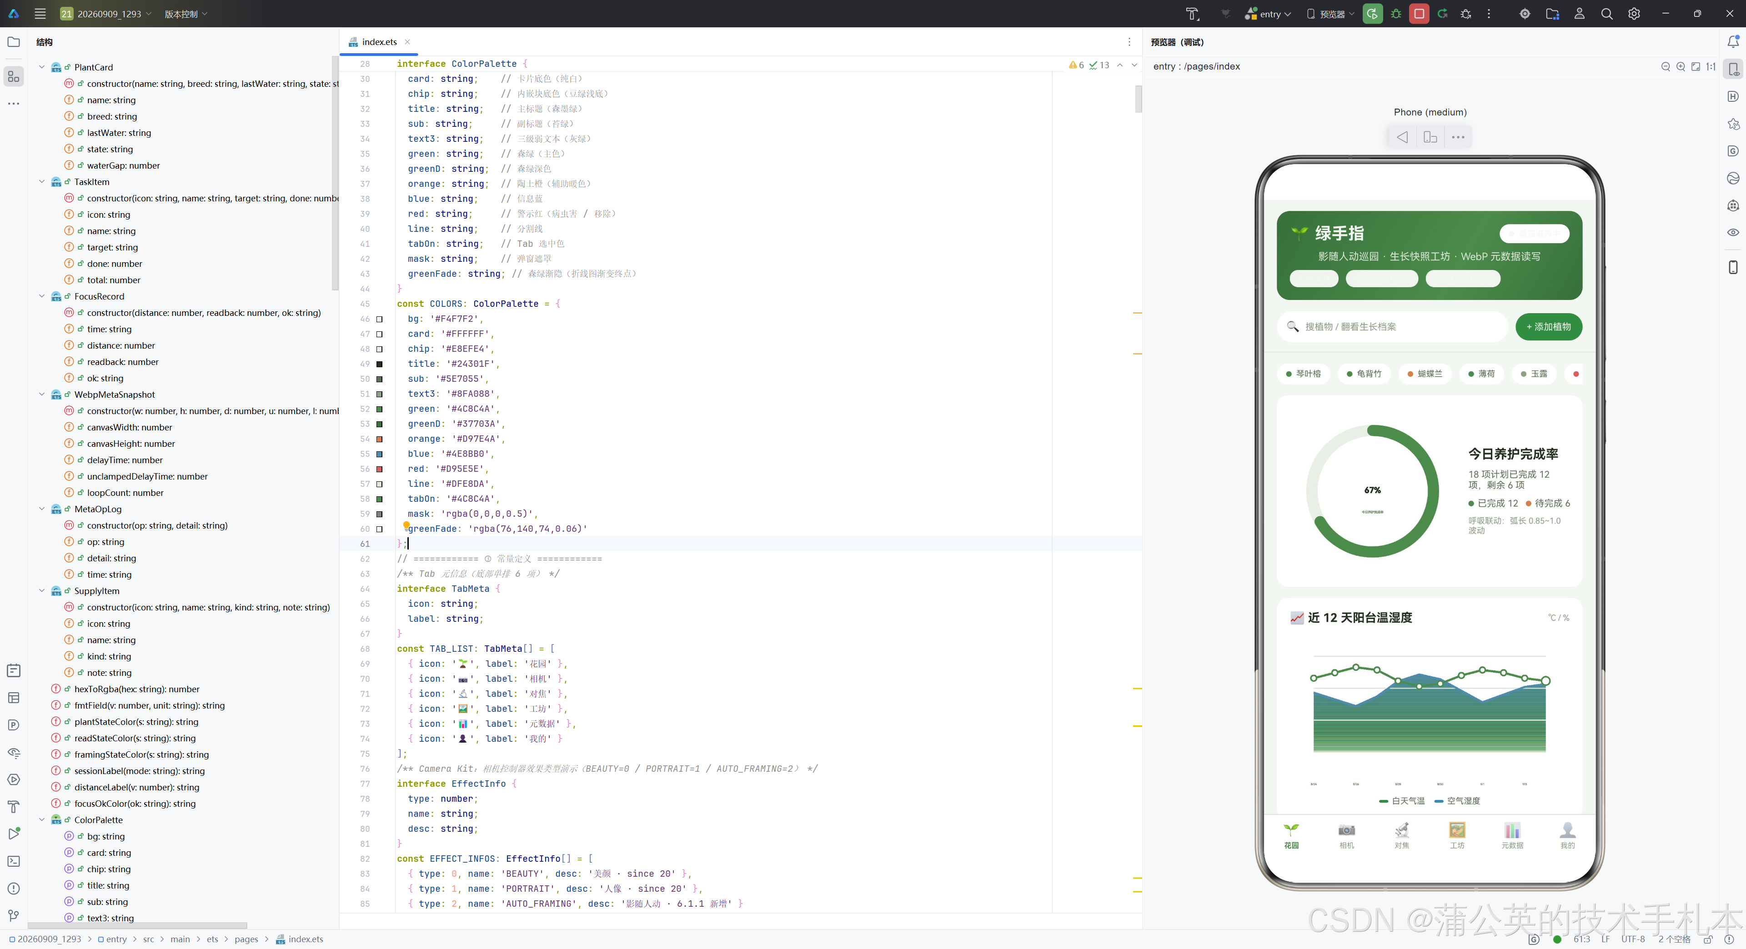Zoom out the previewer
The height and width of the screenshot is (949, 1746).
click(1666, 66)
